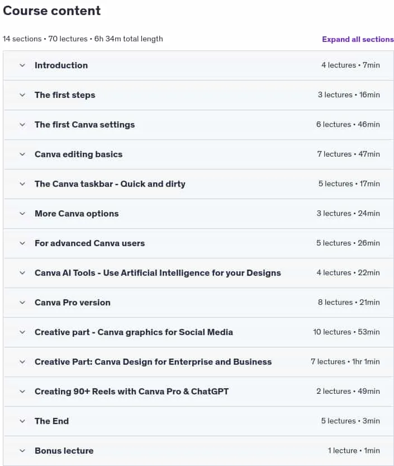
Task: Expand For advanced Canva users chevron
Action: point(22,243)
